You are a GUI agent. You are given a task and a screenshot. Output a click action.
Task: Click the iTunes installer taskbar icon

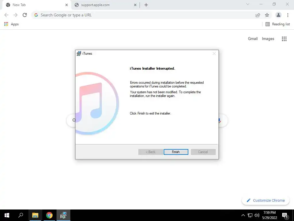[63, 215]
